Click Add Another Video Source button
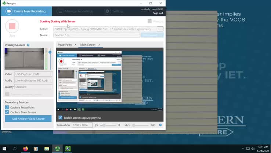 [x=28, y=119]
